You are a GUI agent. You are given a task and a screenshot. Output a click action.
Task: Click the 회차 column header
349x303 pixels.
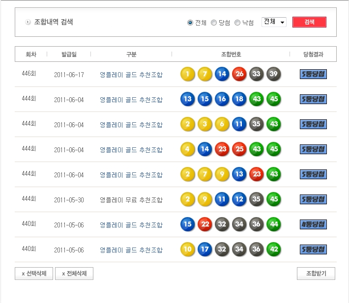[x=31, y=54]
